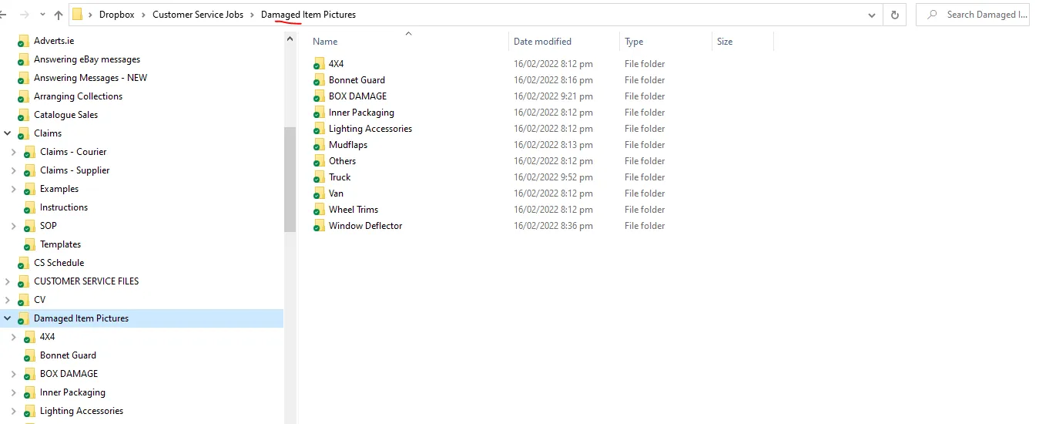Click File folder type in Van row
The width and height of the screenshot is (1039, 424).
point(645,193)
